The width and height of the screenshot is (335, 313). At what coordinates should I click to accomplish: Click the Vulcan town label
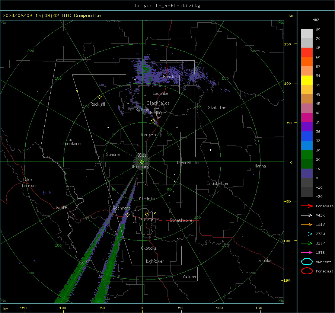189,277
